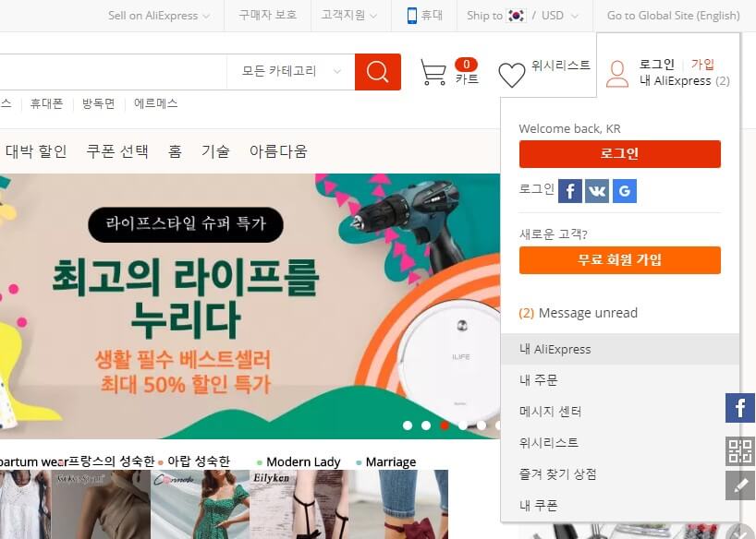Select 내 AliExpress menu entry
The image size is (756, 539).
tap(619, 349)
